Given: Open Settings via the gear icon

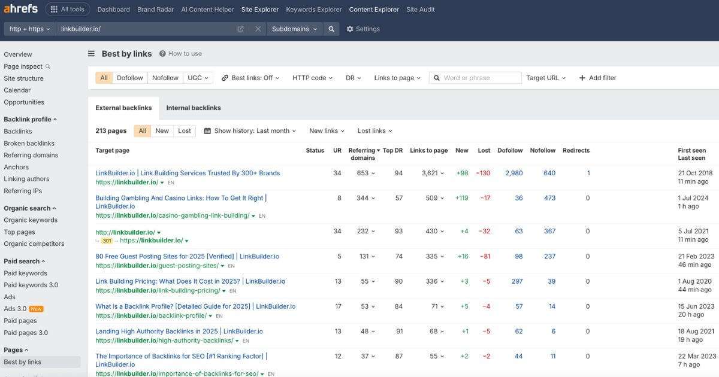Looking at the screenshot, I should 350,29.
